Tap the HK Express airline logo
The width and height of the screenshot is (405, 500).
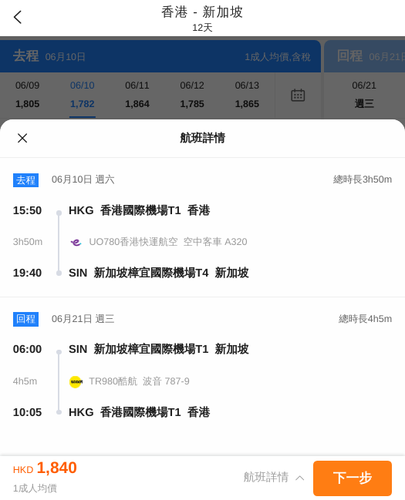point(76,242)
